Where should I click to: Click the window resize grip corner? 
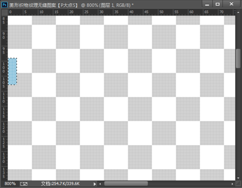click(238, 184)
